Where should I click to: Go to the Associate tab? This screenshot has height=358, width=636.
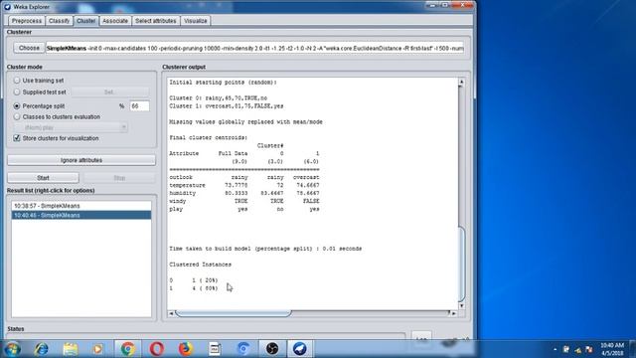click(x=115, y=21)
